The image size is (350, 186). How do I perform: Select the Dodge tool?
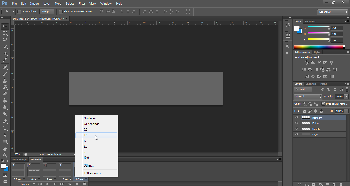tap(5, 114)
